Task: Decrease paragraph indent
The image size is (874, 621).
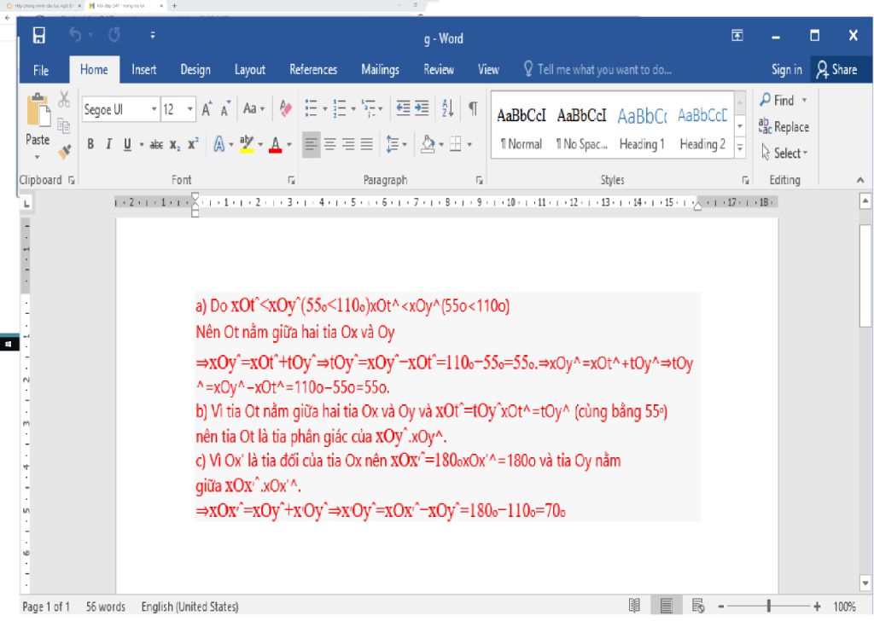Action: click(x=403, y=108)
